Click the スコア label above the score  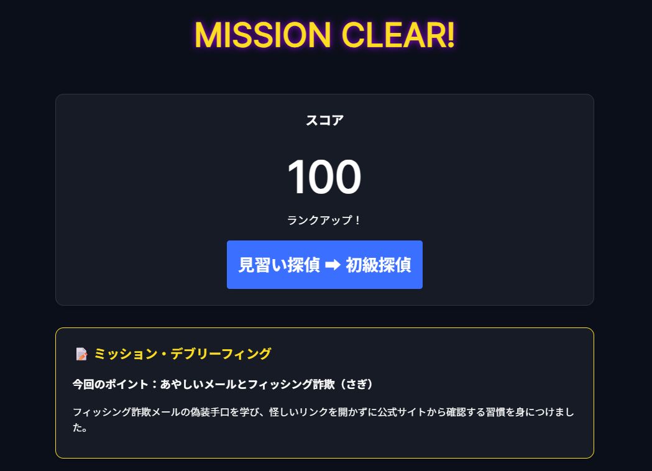[x=324, y=120]
